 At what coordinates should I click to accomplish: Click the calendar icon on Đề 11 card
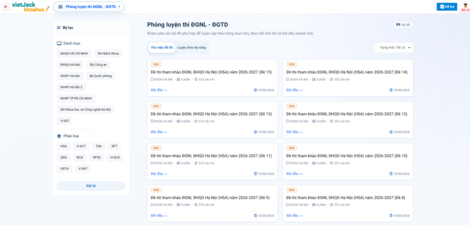pyautogui.click(x=256, y=174)
